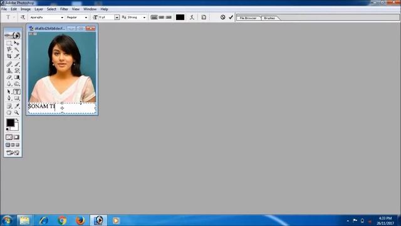Select the Brush tool
The image size is (401, 226).
[17, 64]
